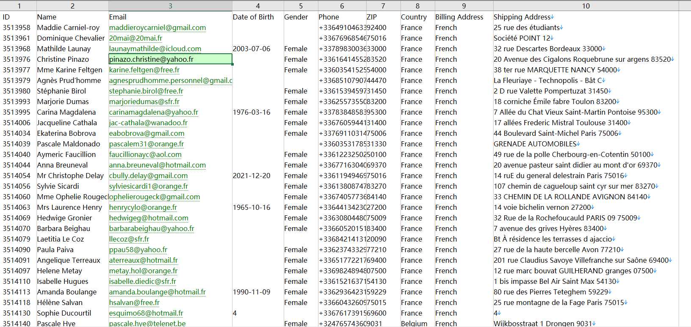
Task: Open metay.hol@orange.fr link
Action: click(x=143, y=271)
